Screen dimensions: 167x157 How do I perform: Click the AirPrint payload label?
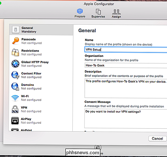click(x=26, y=130)
